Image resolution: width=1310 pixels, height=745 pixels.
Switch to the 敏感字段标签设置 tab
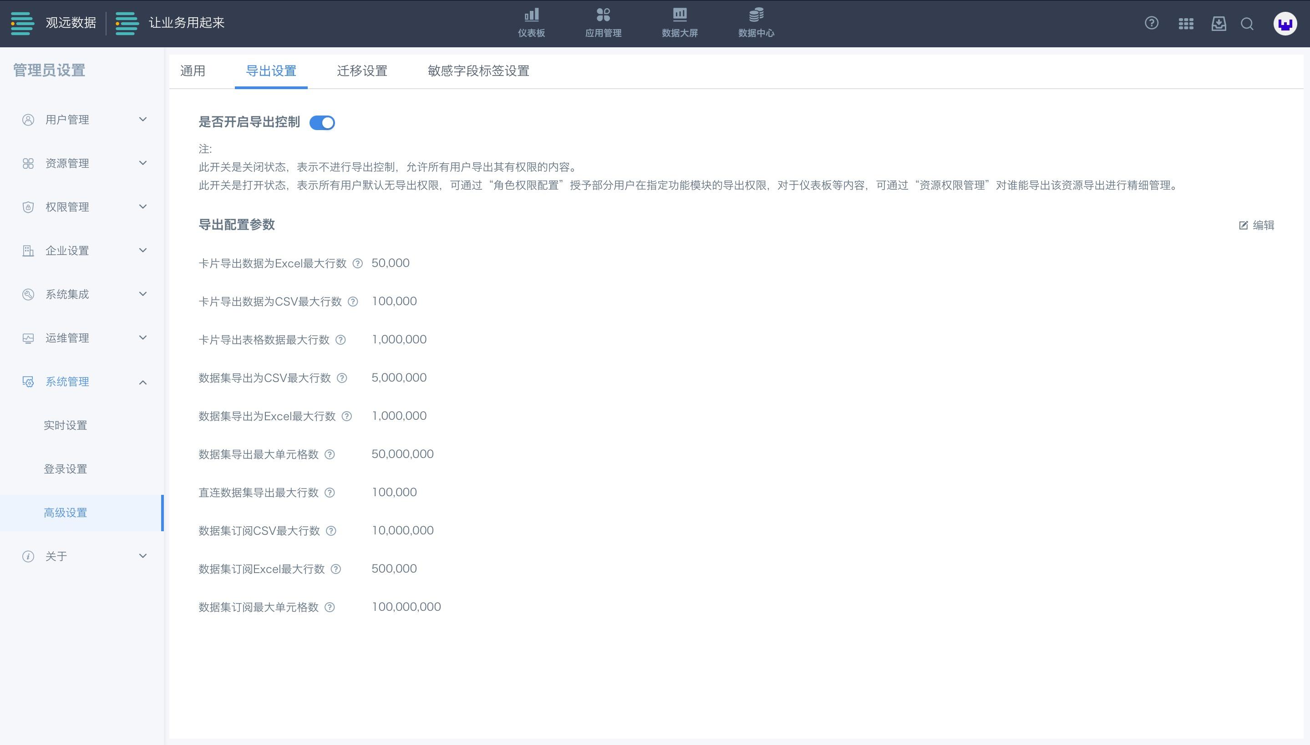478,71
